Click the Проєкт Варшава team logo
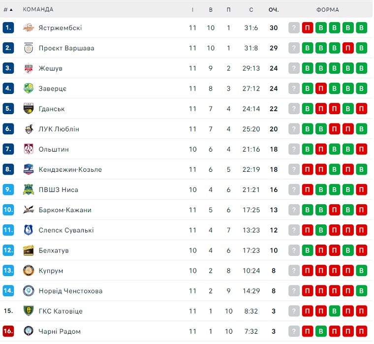Image resolution: width=374 pixels, height=344 pixels. [29, 48]
